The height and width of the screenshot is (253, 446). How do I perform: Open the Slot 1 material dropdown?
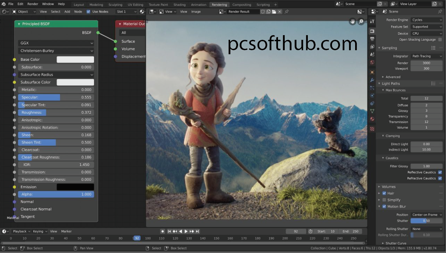point(126,11)
